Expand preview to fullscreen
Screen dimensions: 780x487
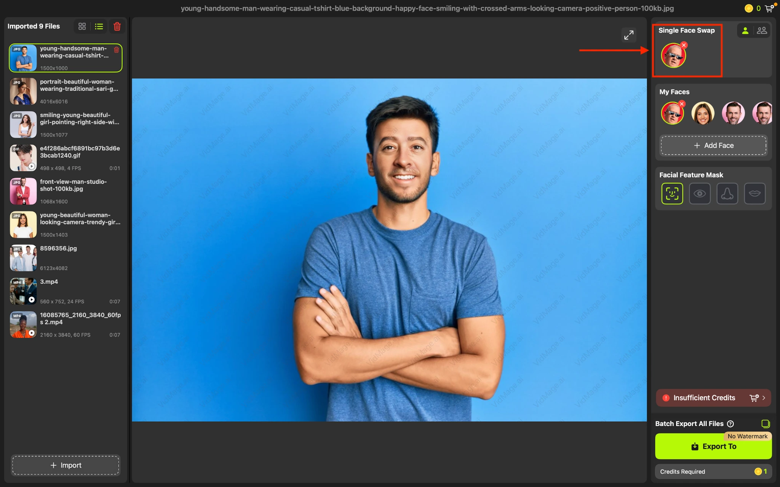pos(629,35)
